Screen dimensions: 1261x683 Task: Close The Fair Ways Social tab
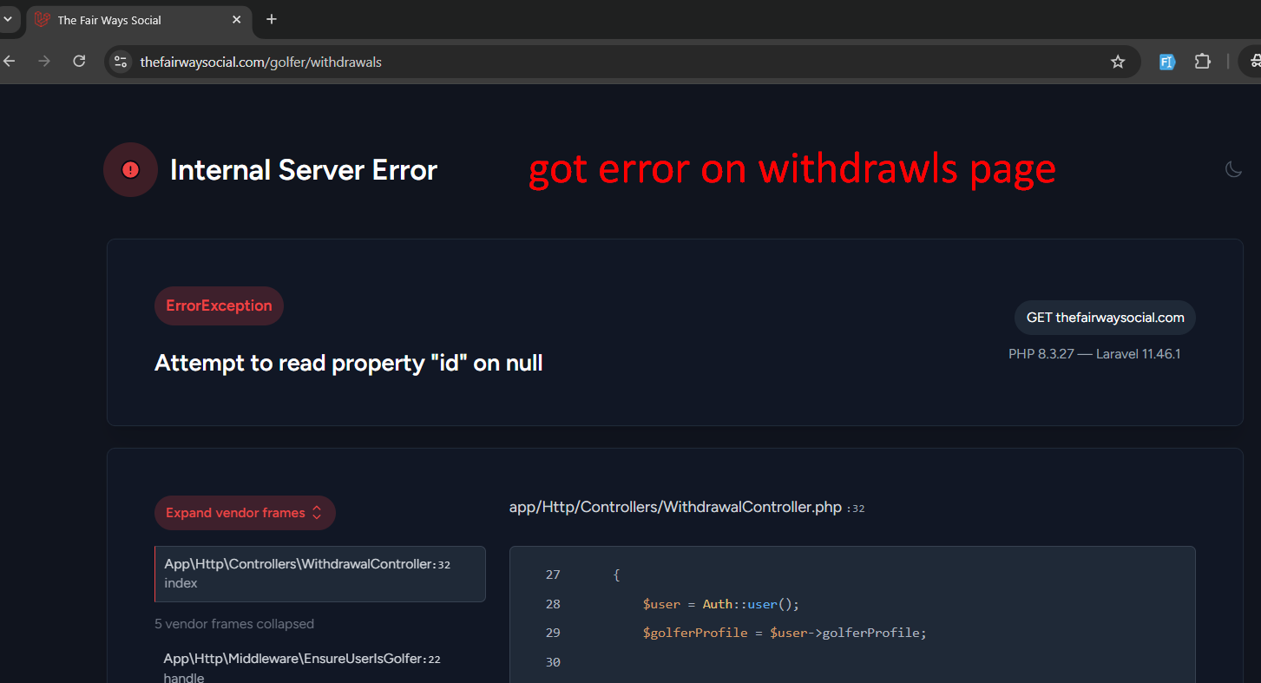(x=237, y=20)
